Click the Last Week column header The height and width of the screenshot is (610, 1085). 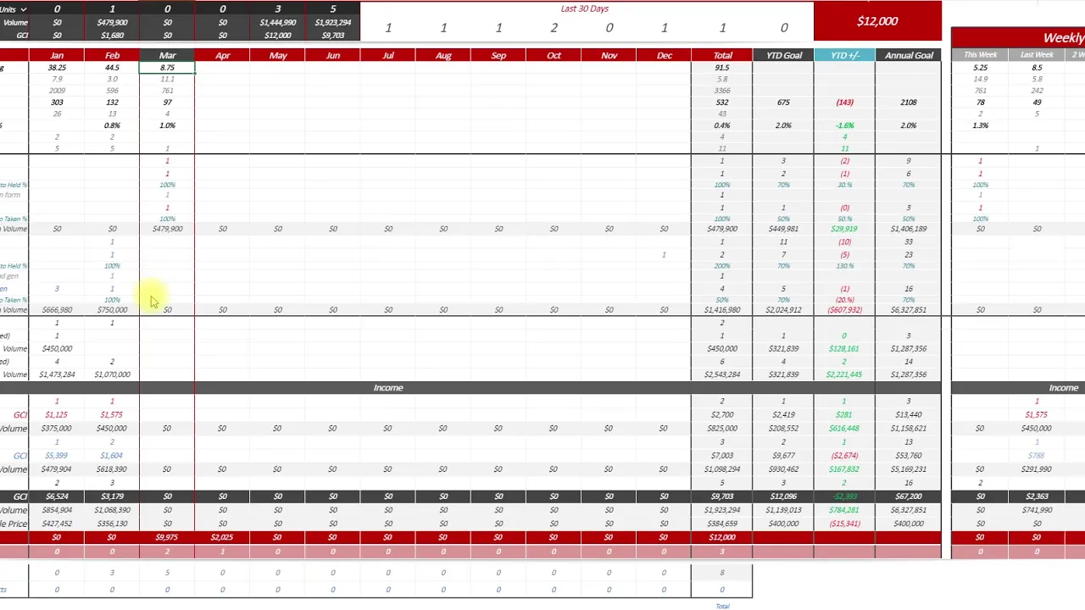point(1037,55)
